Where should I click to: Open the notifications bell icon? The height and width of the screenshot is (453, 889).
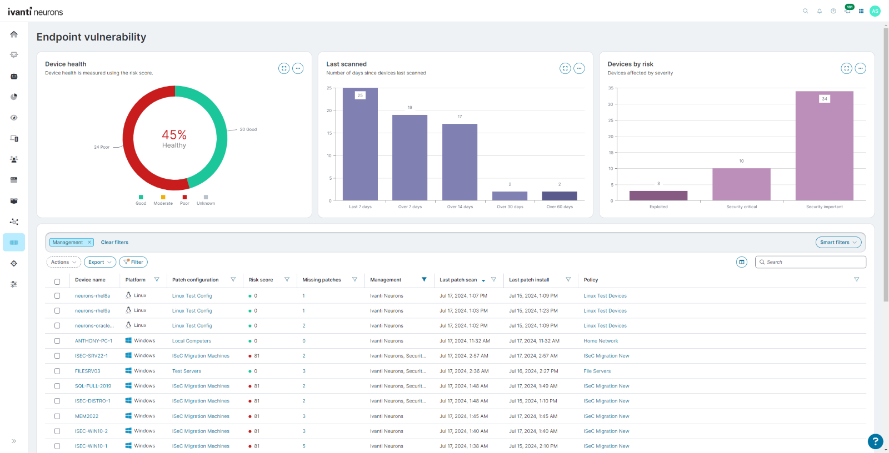819,11
